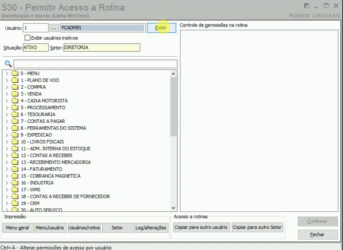Select the 20 - AUTO SERVICO row

41,210
